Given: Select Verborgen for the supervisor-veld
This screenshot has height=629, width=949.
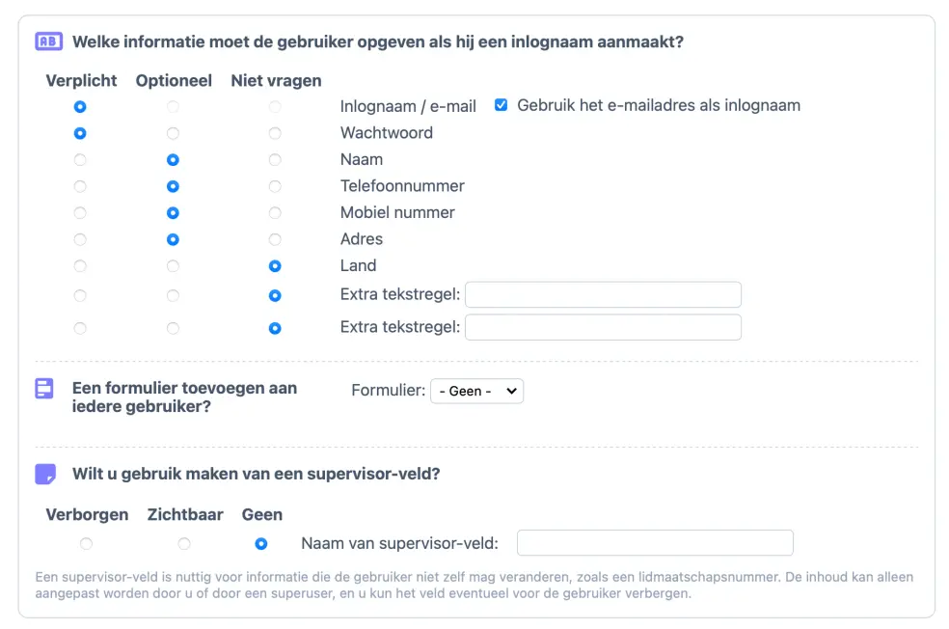Looking at the screenshot, I should pyautogui.click(x=86, y=543).
